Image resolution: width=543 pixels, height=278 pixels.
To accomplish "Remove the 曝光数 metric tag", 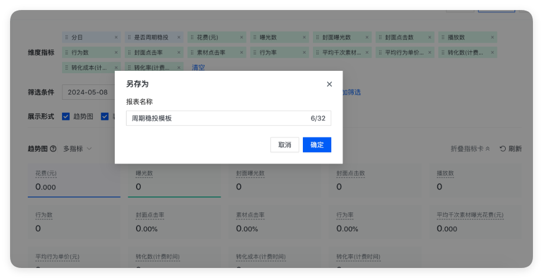I will [x=304, y=37].
